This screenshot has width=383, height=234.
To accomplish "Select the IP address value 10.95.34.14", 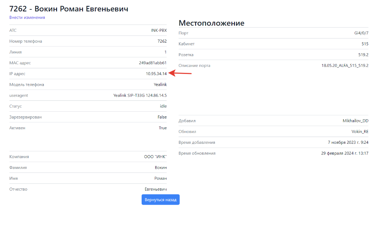I will (156, 74).
